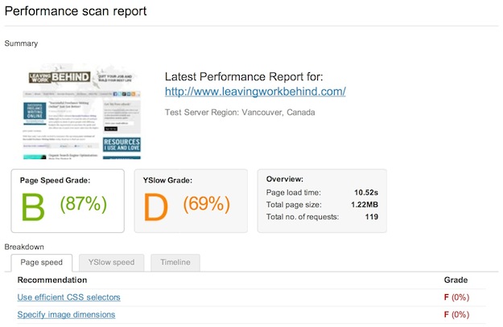Click the Total page size value 1.22MB
Screen dimensions: 503x327
[362, 205]
